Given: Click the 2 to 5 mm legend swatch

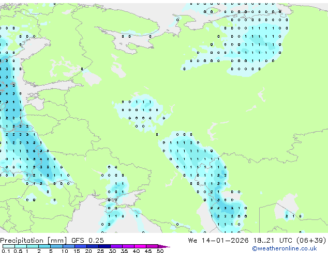Looking at the screenshot, I should pyautogui.click(x=44, y=246).
